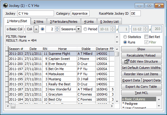Open the 3 Particulars/Notes tab

tap(64, 22)
